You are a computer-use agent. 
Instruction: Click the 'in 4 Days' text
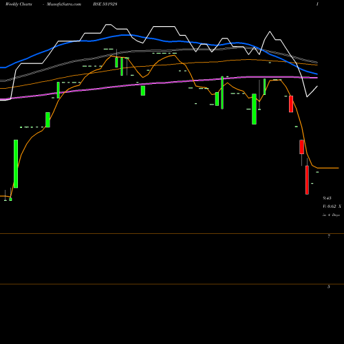point(331,215)
